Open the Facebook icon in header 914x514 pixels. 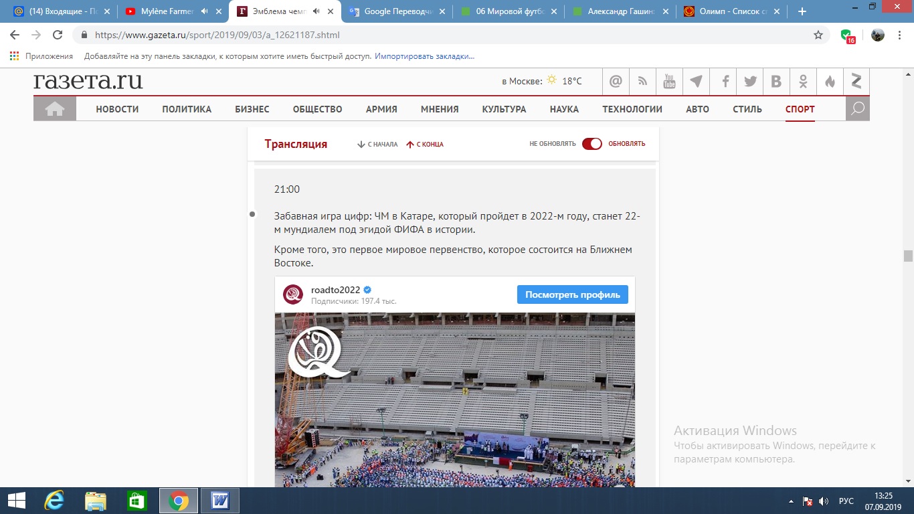click(x=725, y=82)
